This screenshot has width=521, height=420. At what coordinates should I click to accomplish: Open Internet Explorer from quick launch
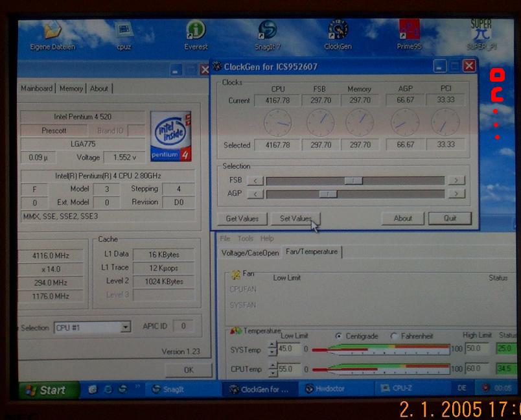point(108,390)
